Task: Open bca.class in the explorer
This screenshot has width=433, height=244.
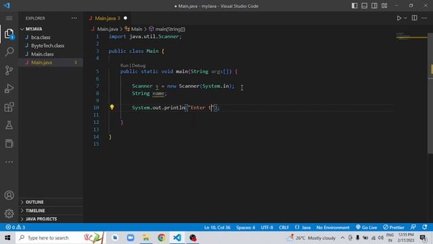Action: pyautogui.click(x=51, y=37)
